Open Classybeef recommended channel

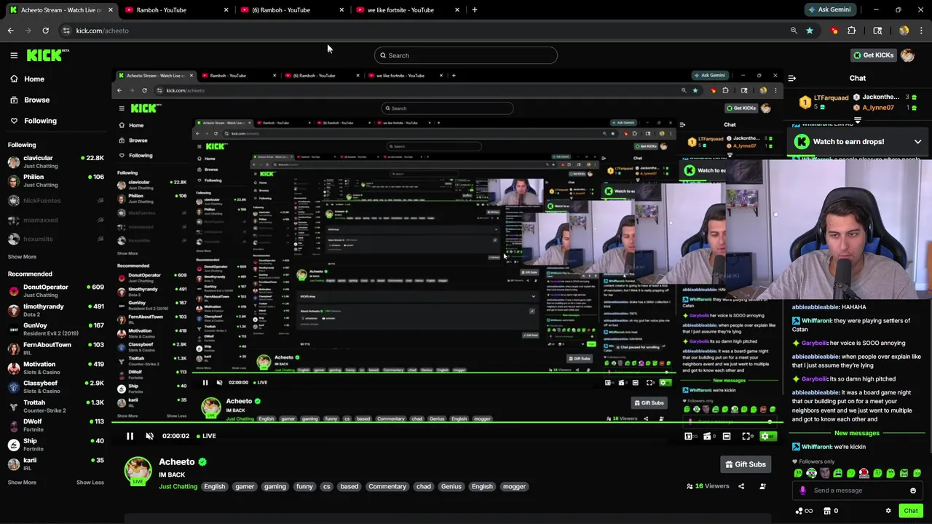(56, 386)
